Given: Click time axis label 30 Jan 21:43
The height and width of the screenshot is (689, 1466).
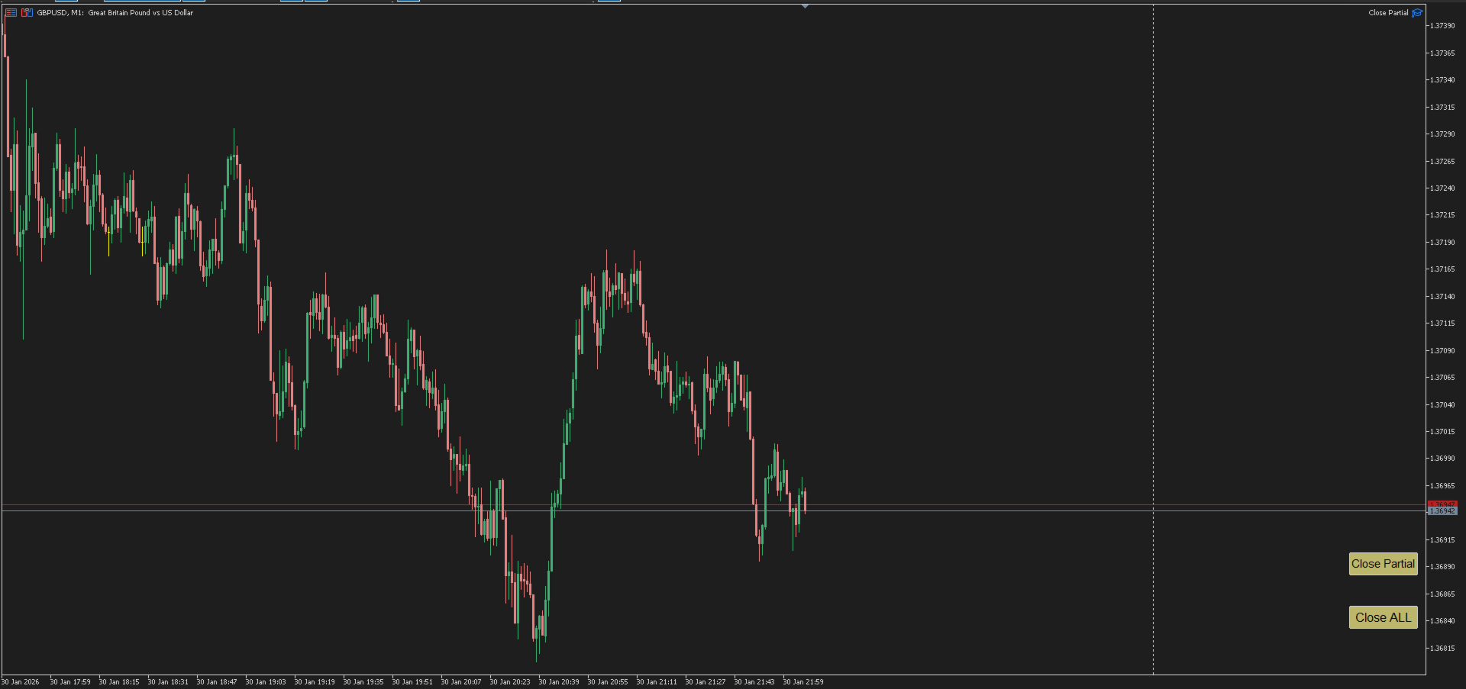Looking at the screenshot, I should (754, 682).
